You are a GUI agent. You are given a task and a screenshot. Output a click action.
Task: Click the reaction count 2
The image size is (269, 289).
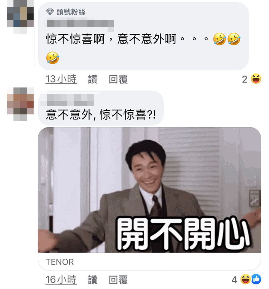click(x=244, y=79)
